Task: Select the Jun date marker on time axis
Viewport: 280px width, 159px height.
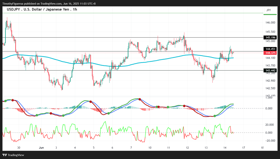Action: click(41, 148)
